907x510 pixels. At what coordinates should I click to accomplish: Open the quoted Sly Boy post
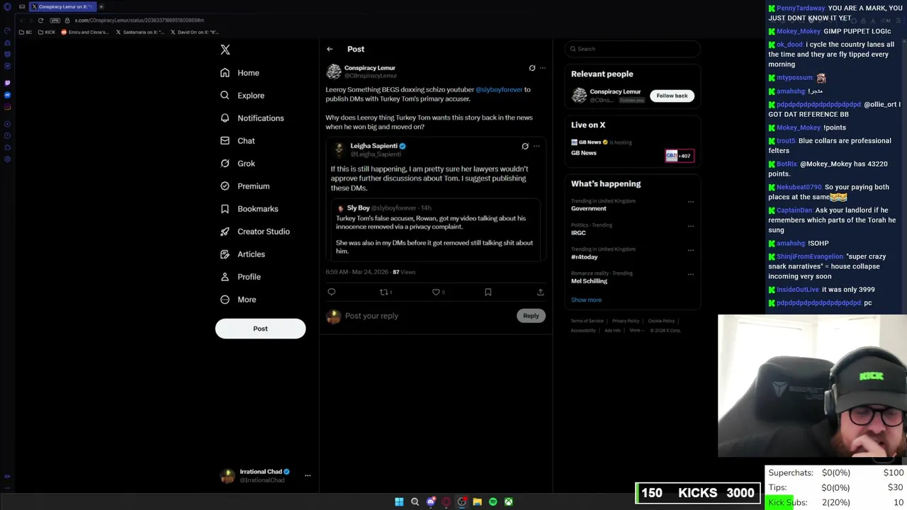(x=435, y=229)
